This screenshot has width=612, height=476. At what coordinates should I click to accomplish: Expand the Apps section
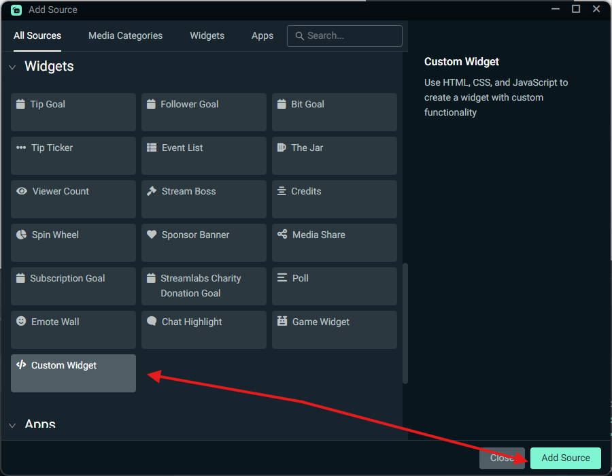pos(12,424)
